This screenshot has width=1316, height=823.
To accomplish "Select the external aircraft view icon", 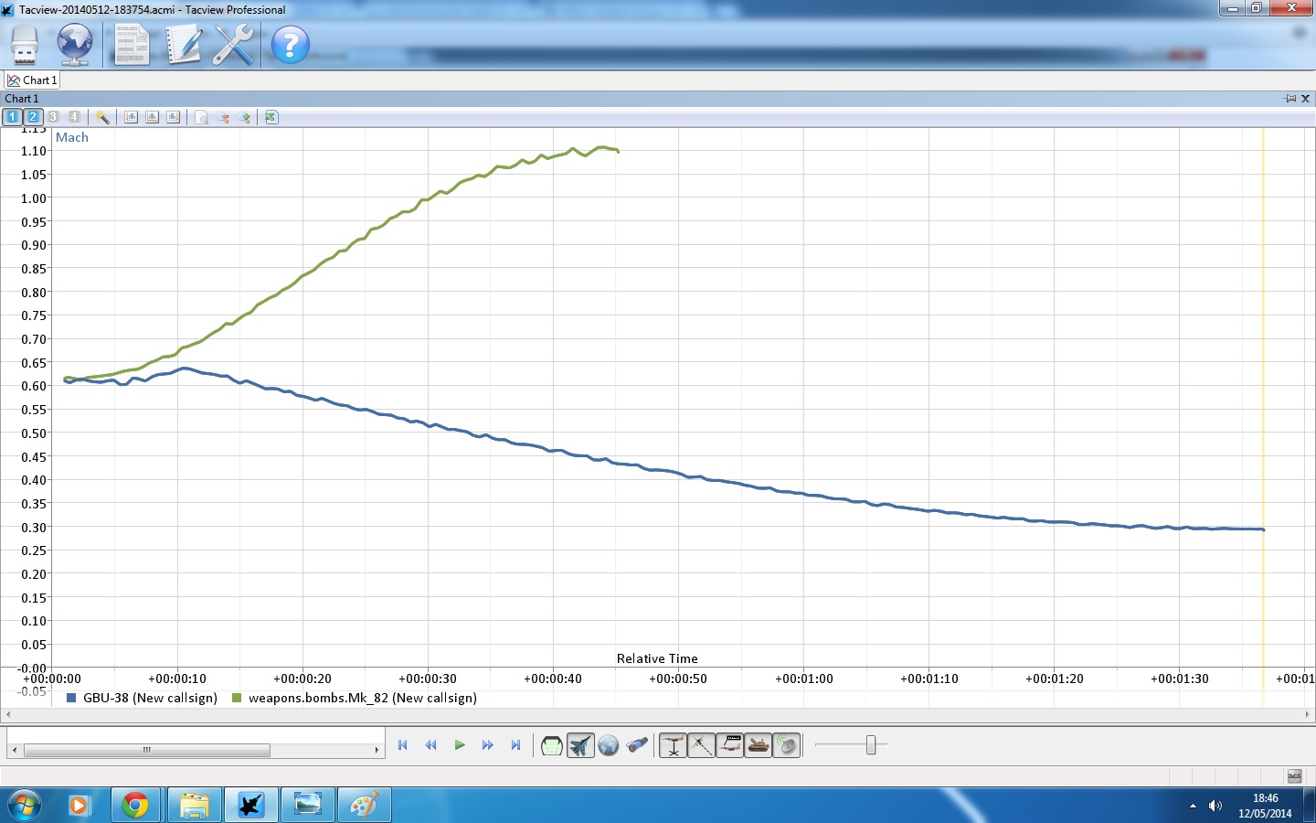I will coord(580,746).
